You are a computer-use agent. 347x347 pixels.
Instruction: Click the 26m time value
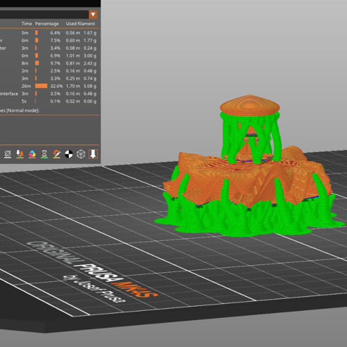pos(26,86)
